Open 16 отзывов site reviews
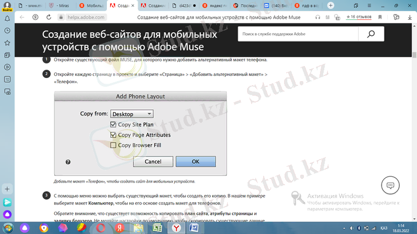 click(359, 17)
